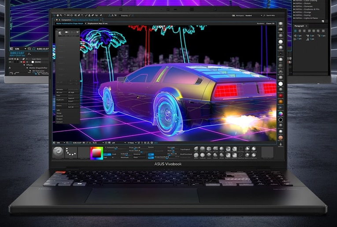337x227 pixels.
Task: Click the Append button in floating panel
Action: (x=74, y=98)
